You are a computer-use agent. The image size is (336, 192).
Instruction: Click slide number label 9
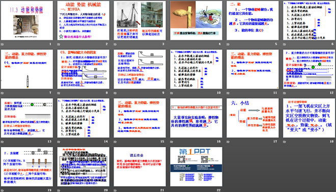click(163, 93)
